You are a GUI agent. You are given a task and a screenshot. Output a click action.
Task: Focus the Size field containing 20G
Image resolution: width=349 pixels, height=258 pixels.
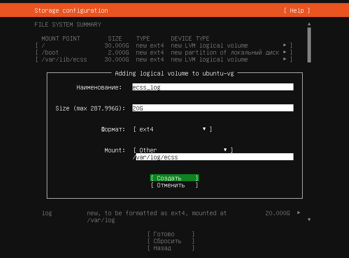pos(213,108)
